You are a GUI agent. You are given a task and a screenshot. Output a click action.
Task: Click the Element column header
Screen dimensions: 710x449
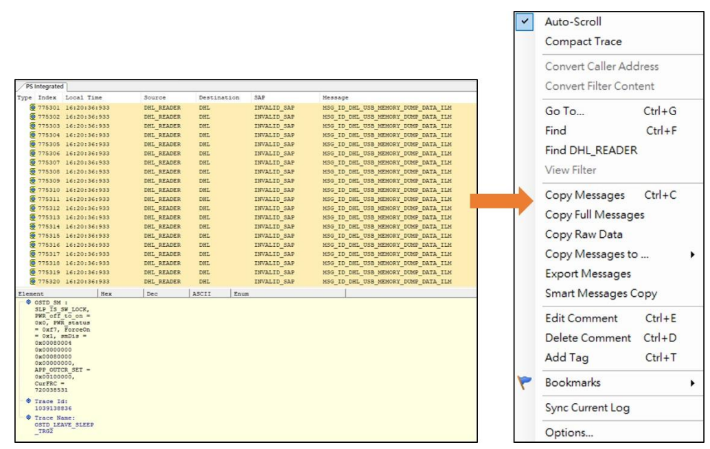[x=31, y=294]
